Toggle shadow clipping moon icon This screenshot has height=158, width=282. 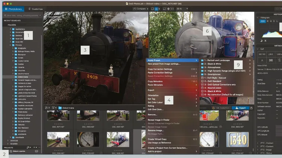(x=261, y=41)
